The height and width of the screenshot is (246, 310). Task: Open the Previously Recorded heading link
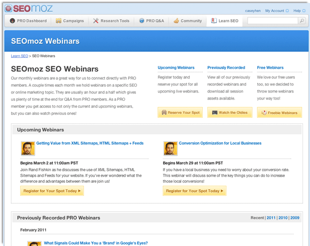point(226,67)
